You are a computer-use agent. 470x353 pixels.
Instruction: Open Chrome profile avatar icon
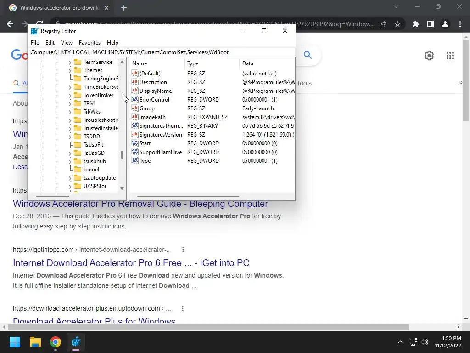point(445,24)
